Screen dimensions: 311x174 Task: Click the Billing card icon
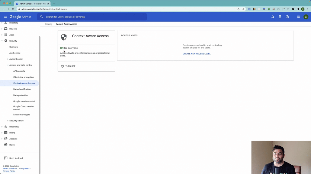pos(6,133)
